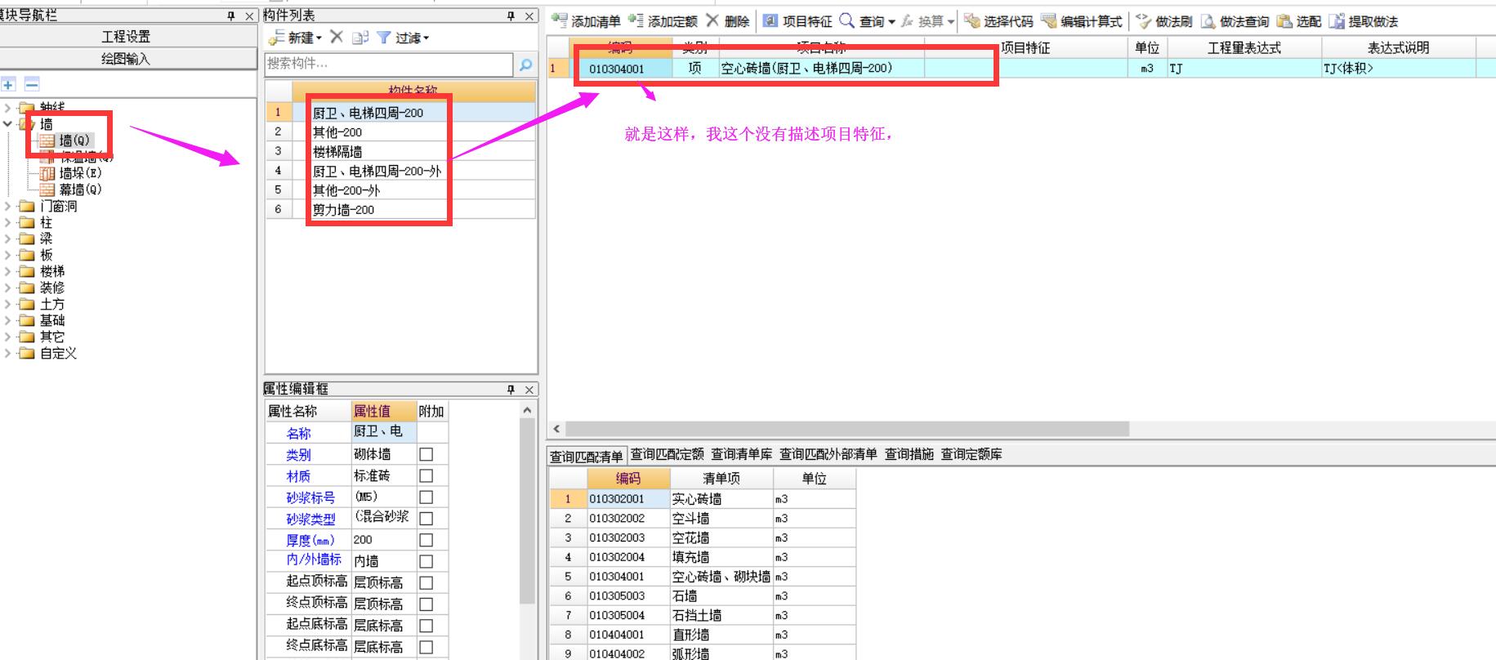Expand the 梁 tree node
This screenshot has width=1496, height=660.
tap(7, 239)
